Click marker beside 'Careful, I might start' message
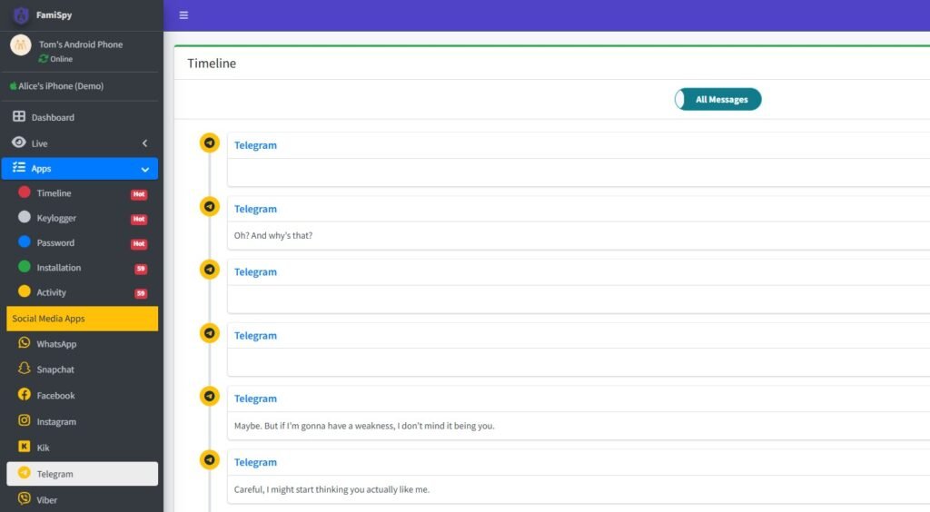 pyautogui.click(x=210, y=459)
